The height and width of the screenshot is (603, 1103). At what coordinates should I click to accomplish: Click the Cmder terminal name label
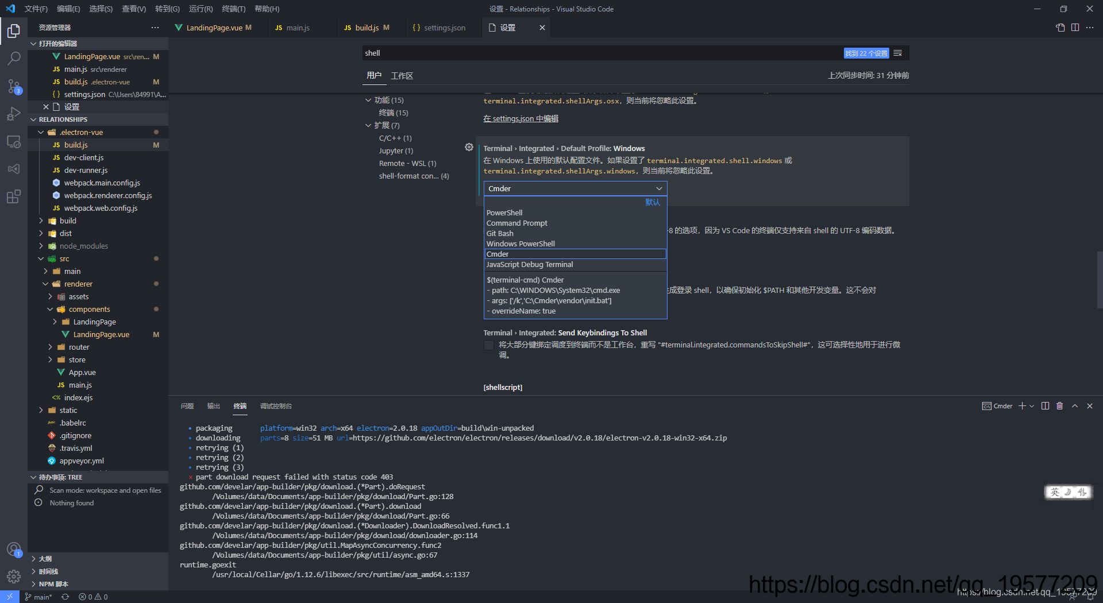(1003, 406)
